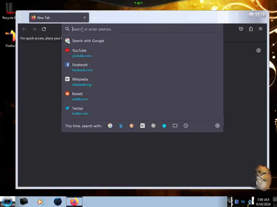Search this time with Wikipedia icon
277x207 pixels.
tap(142, 126)
